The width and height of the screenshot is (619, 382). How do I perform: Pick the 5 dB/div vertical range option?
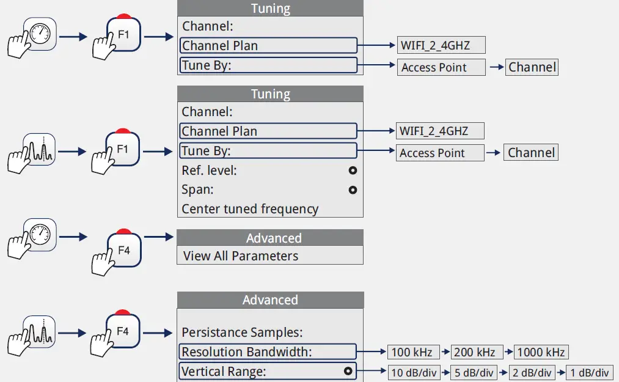point(474,372)
